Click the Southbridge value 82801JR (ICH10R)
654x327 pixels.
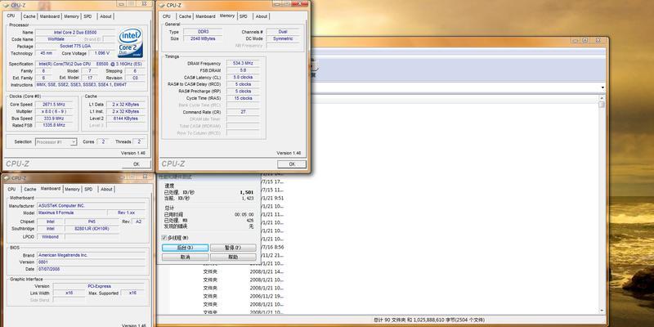(x=92, y=229)
